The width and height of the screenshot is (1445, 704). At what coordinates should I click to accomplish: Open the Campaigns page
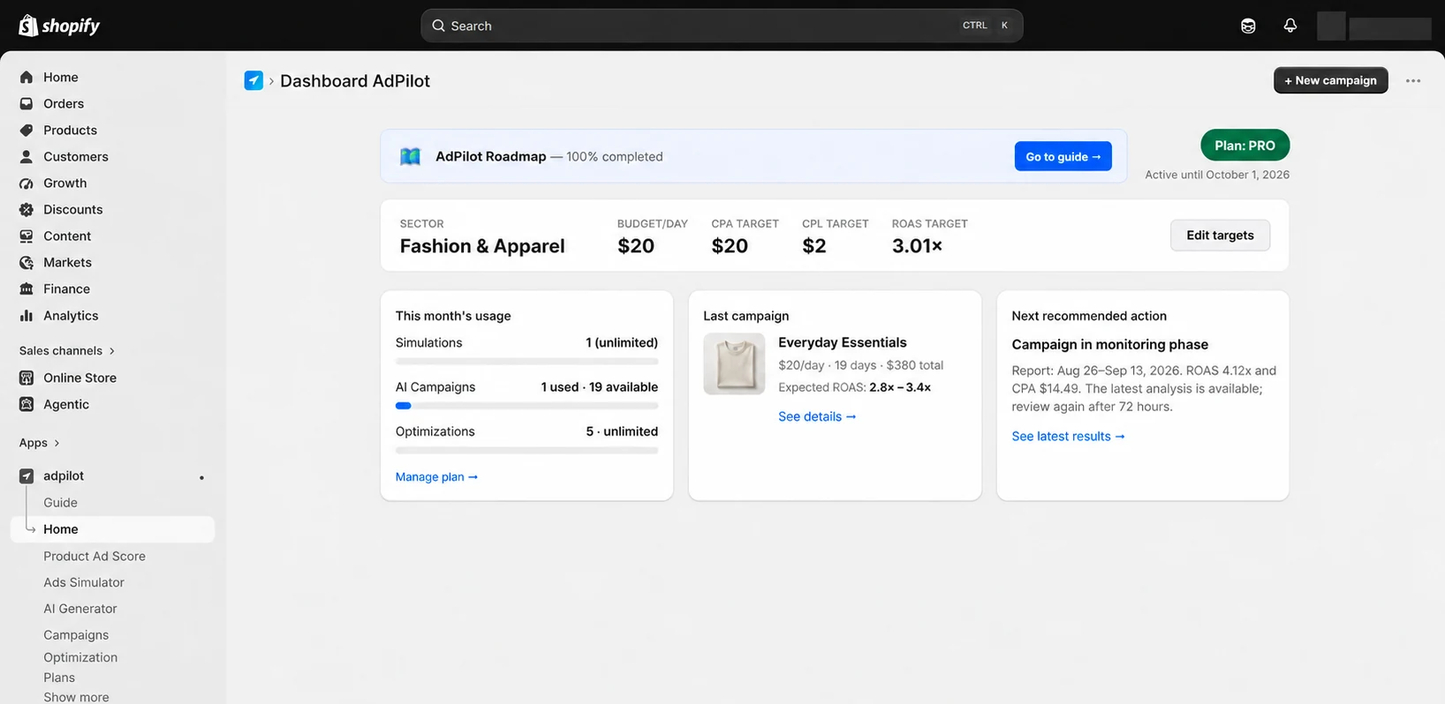(76, 635)
